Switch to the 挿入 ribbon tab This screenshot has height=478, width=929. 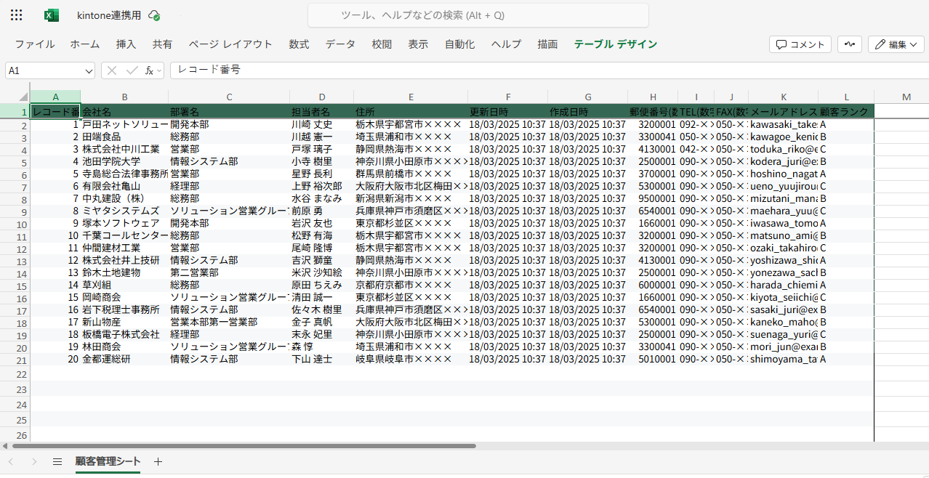click(126, 44)
